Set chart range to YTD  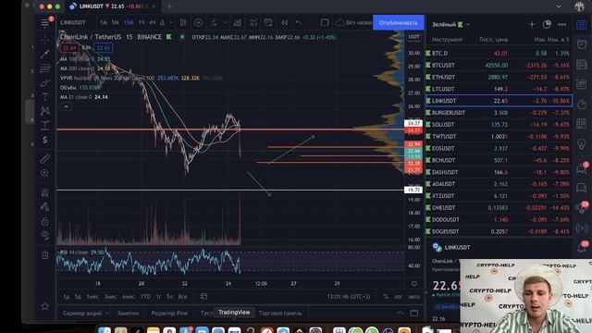(145, 297)
